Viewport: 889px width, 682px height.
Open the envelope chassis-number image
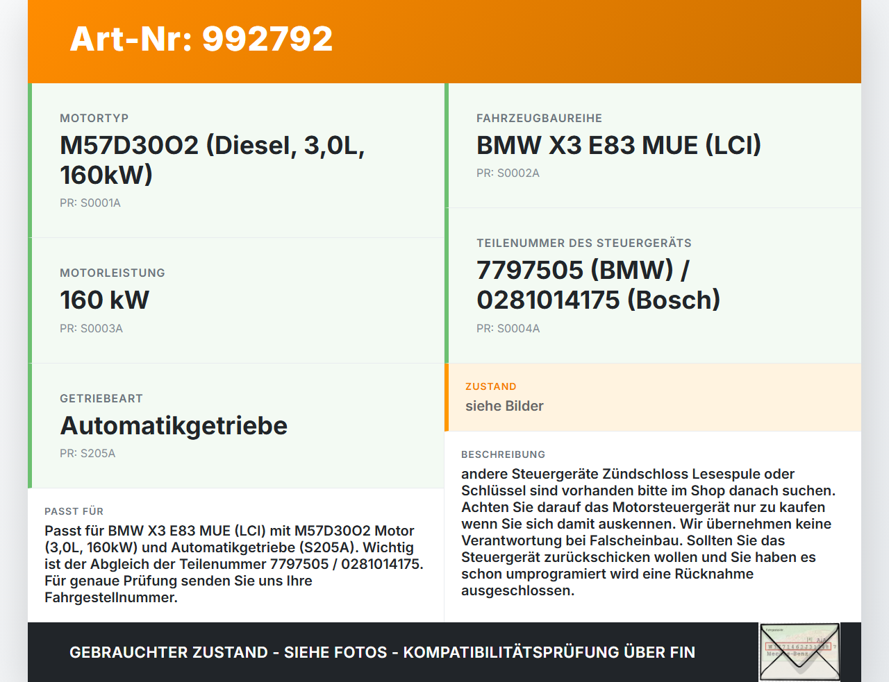(799, 652)
